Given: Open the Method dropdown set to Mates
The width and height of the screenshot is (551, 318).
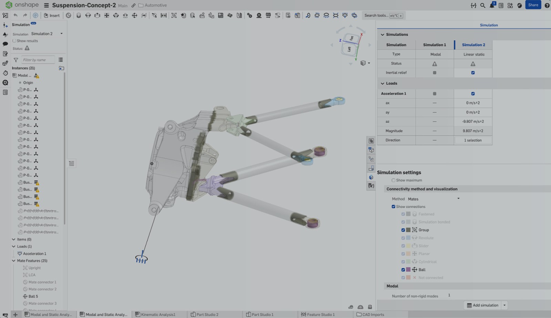Looking at the screenshot, I should point(434,199).
